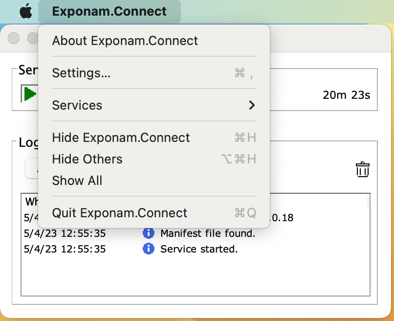Click the info icon beside "Service started."

[148, 249]
